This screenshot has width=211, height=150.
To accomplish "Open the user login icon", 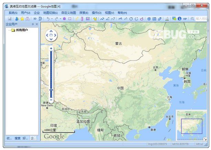I will 17,19.
